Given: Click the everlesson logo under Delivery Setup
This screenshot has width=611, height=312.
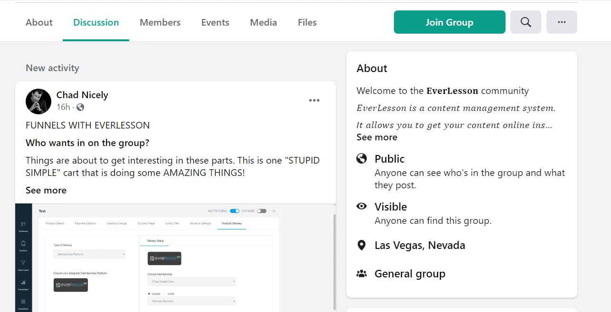Looking at the screenshot, I should [x=164, y=258].
